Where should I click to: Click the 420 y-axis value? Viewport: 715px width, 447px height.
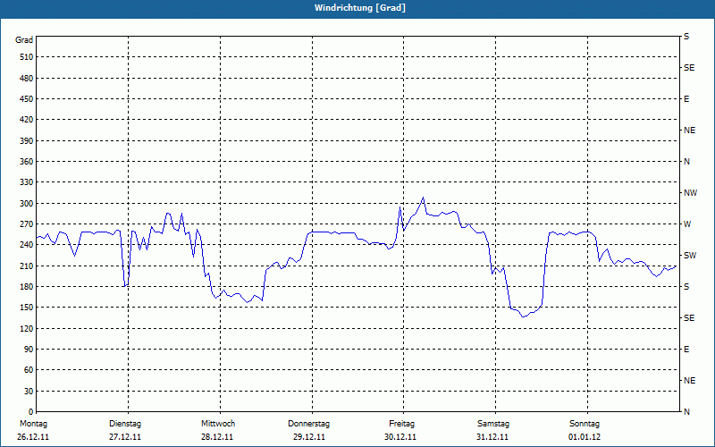point(27,120)
